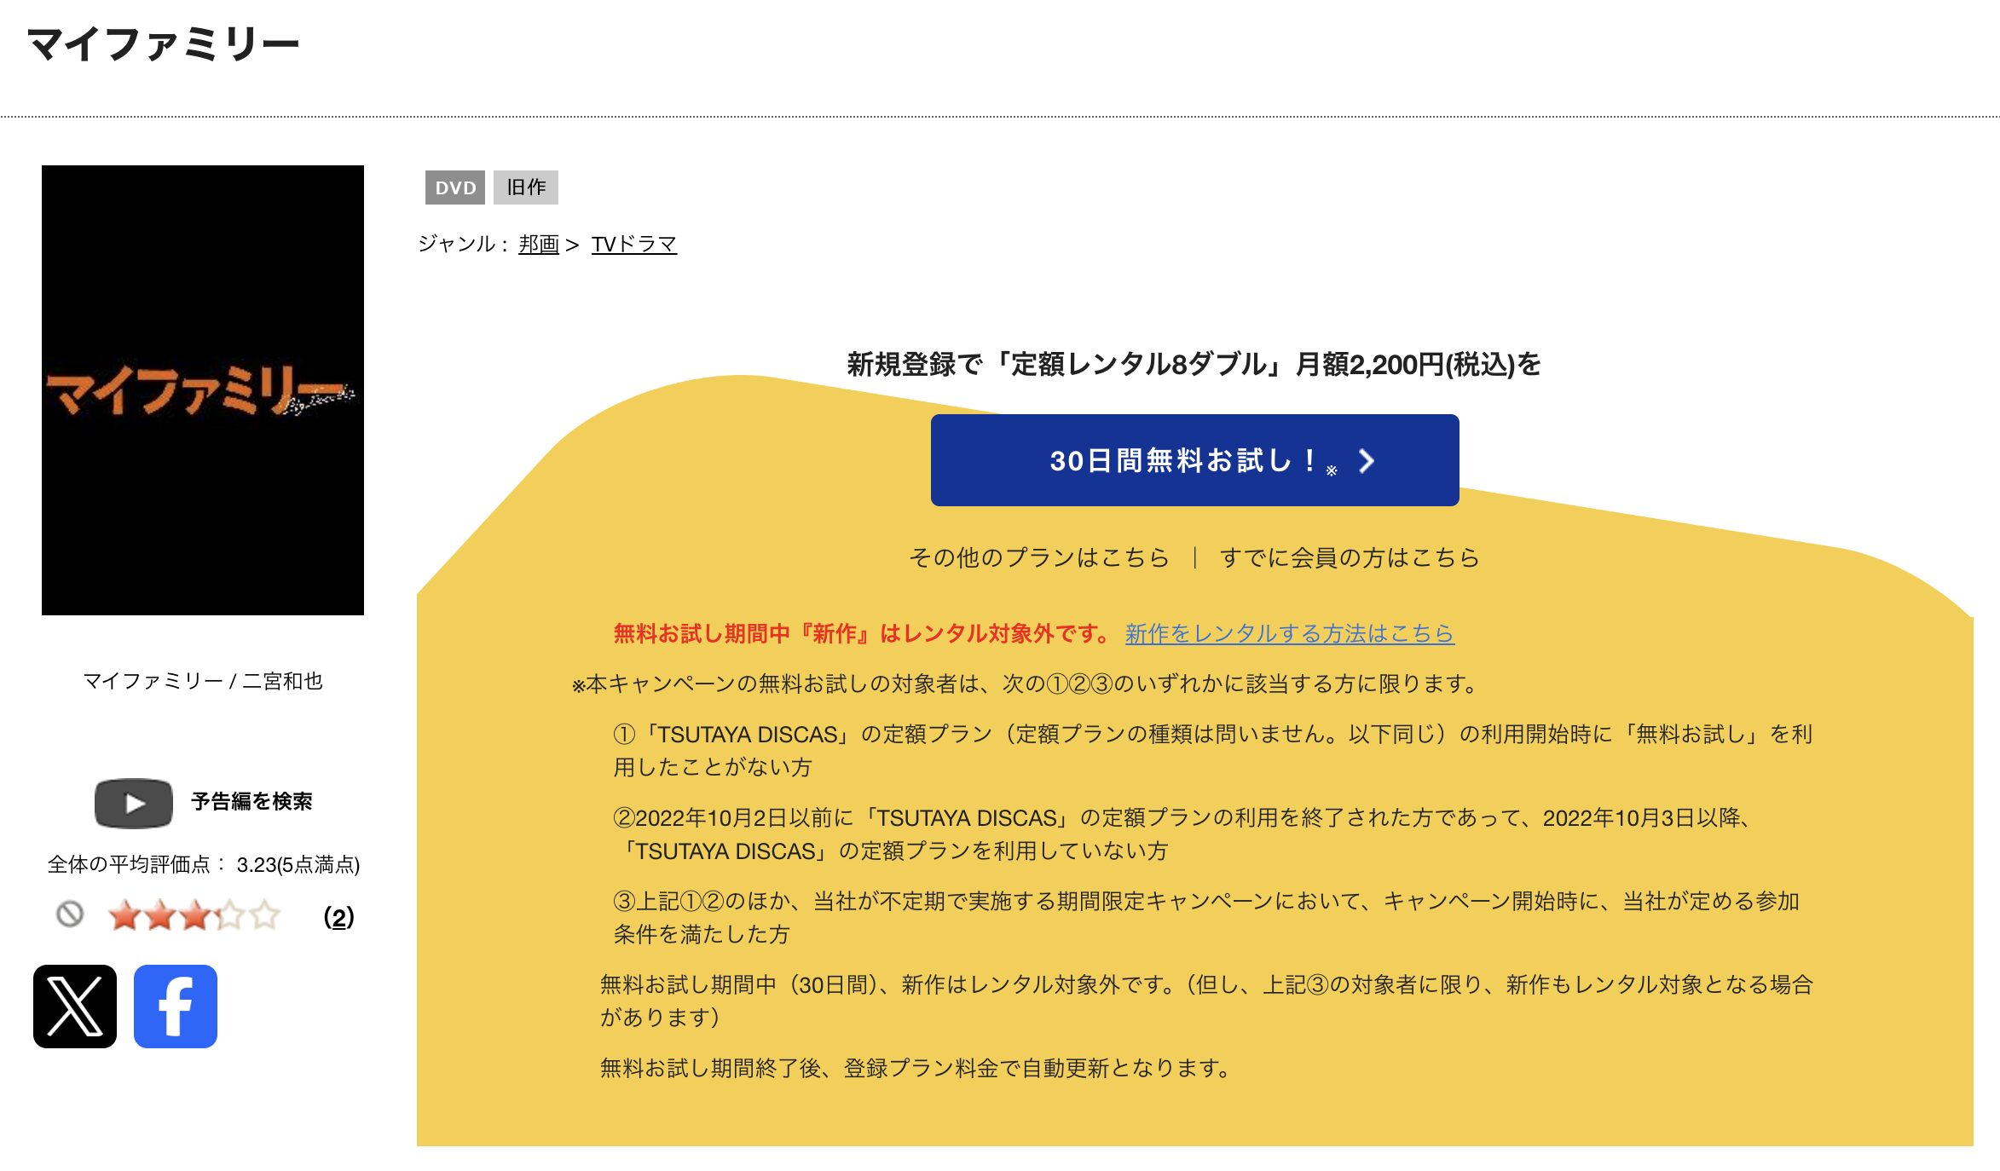Open すでに会員の方はこちら
This screenshot has width=2000, height=1171.
pyautogui.click(x=1350, y=558)
